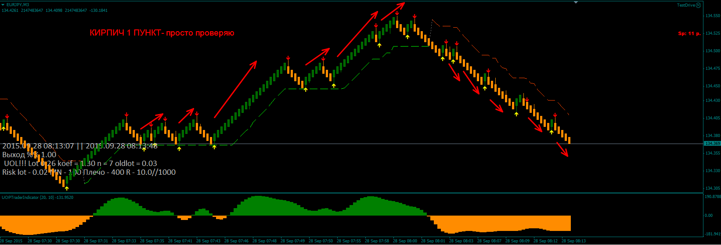721x245 pixels.
Task: Click the 134.550 price scale label
Action: (712, 16)
